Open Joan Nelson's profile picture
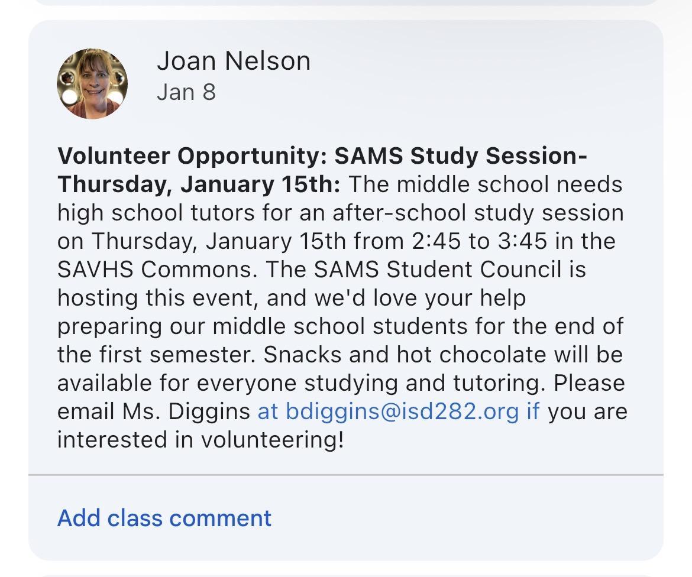 (x=92, y=84)
